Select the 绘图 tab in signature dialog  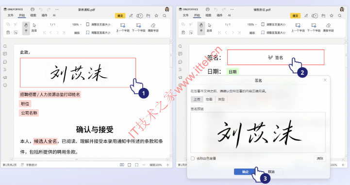click(x=209, y=100)
